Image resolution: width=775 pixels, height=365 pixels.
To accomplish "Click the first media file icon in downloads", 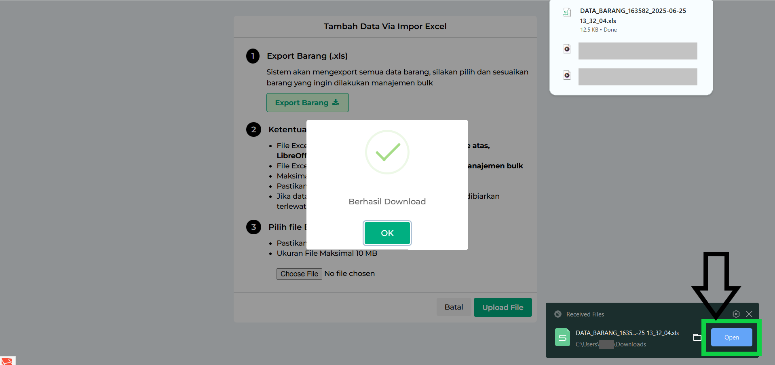I will [567, 49].
